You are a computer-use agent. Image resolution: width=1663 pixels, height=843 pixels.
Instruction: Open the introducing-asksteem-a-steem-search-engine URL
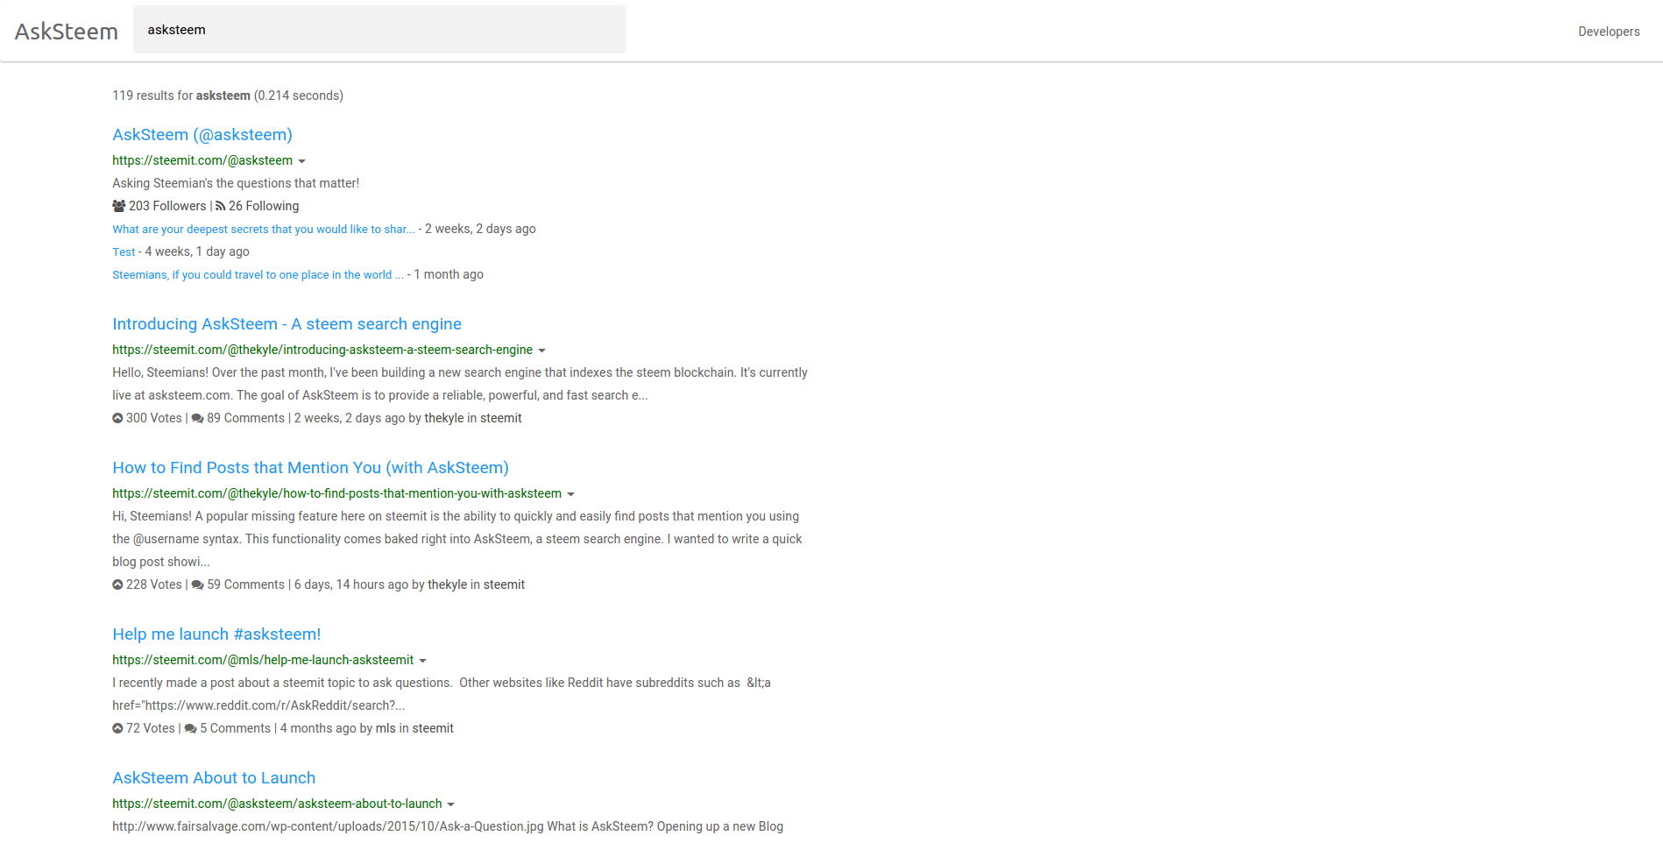(322, 350)
